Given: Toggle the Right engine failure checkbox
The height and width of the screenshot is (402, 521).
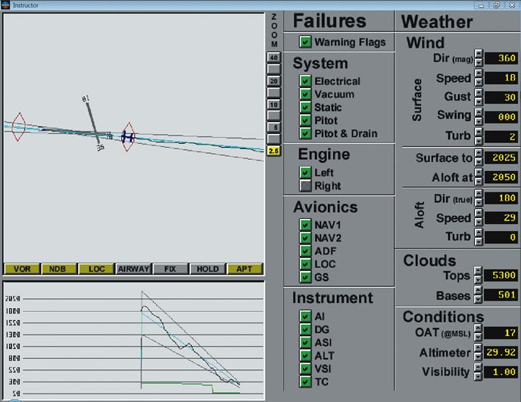Looking at the screenshot, I should (305, 185).
